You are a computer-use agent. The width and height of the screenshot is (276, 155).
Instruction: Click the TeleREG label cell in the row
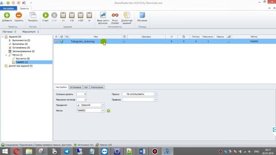pos(254,41)
